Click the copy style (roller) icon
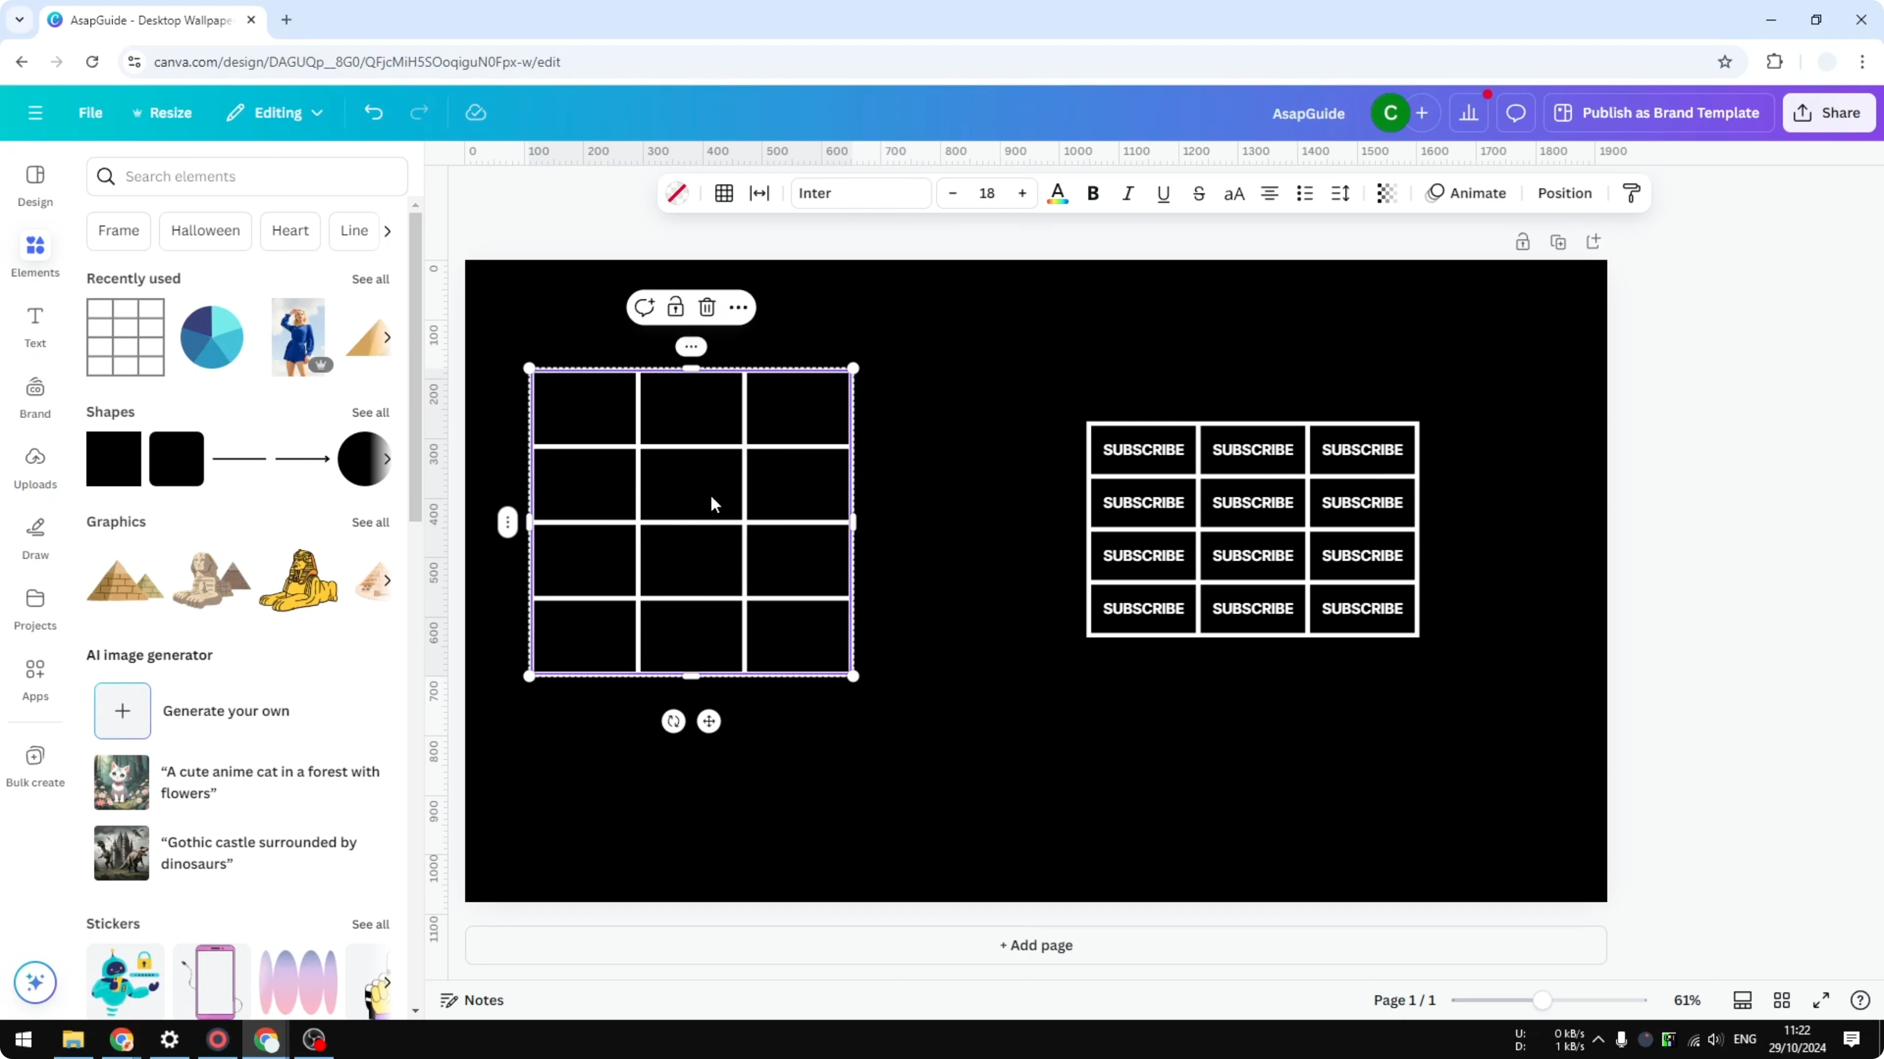The width and height of the screenshot is (1884, 1059). [1632, 193]
